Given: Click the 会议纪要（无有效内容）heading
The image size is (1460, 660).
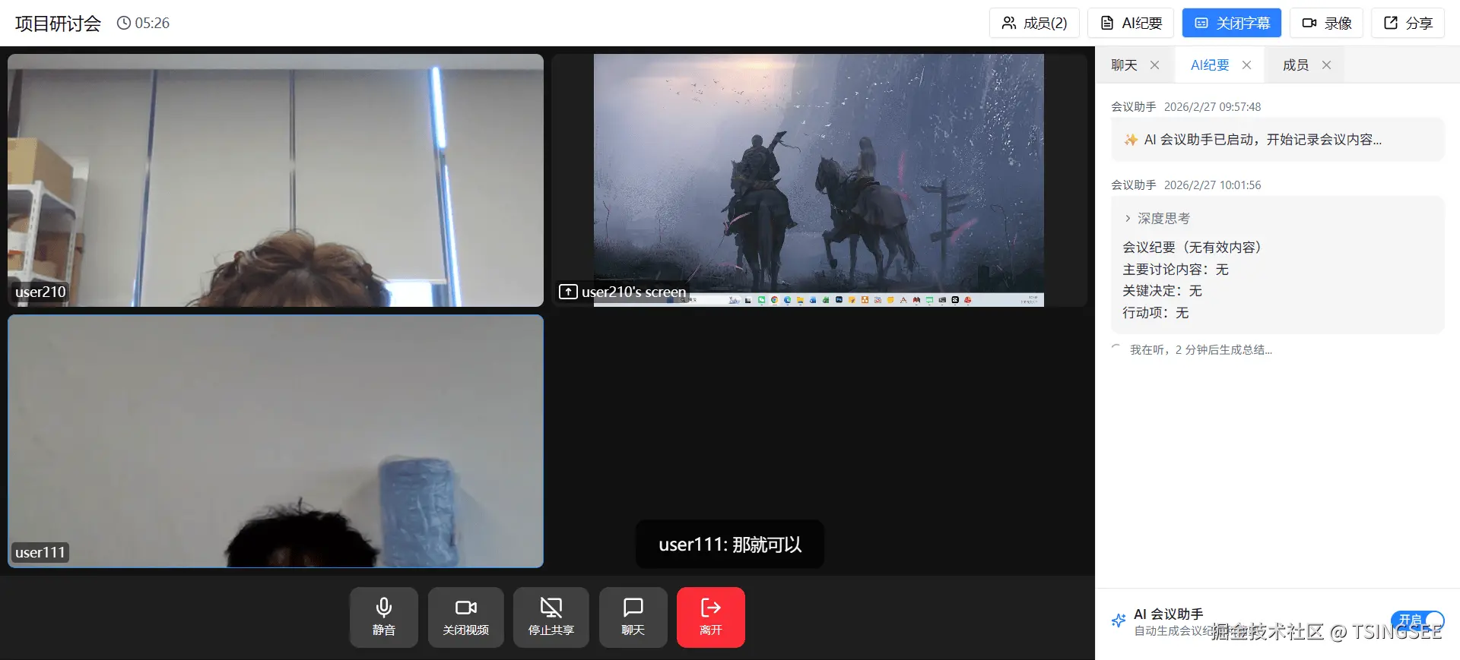Looking at the screenshot, I should pos(1192,248).
